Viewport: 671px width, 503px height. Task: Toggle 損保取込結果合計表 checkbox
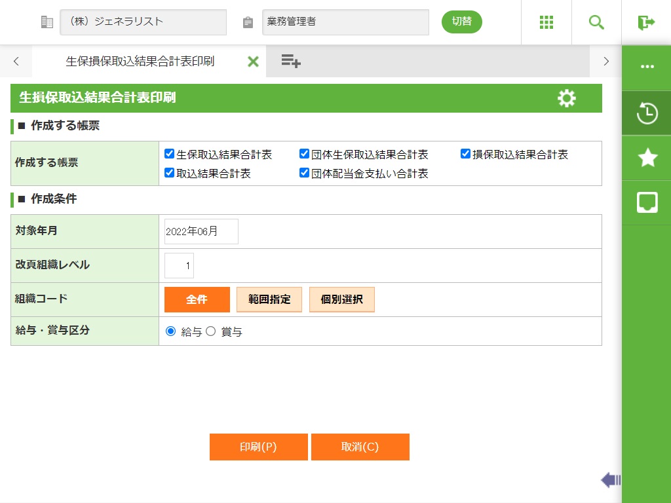465,155
